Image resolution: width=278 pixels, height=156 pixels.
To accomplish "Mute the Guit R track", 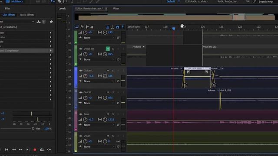I will 108,92.
